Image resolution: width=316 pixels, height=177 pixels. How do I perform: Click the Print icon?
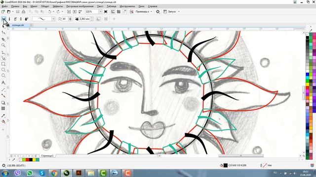pyautogui.click(x=24, y=12)
